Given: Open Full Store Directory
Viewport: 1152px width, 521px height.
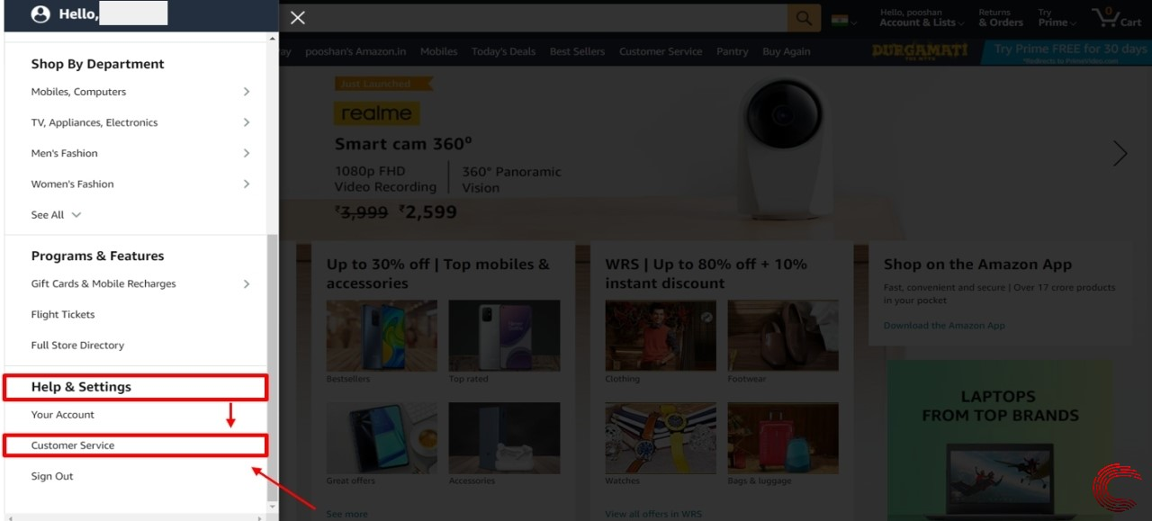Looking at the screenshot, I should point(77,345).
